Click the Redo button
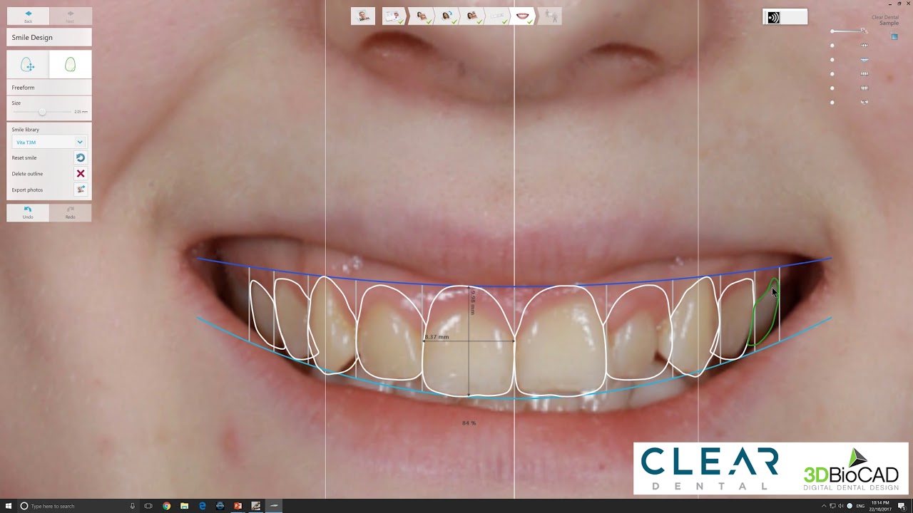The width and height of the screenshot is (913, 513). click(70, 212)
